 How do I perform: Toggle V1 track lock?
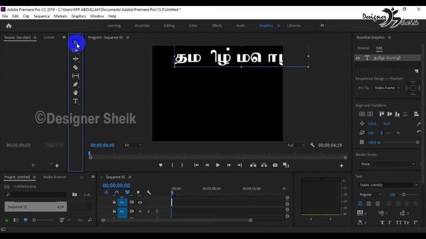pos(114,202)
